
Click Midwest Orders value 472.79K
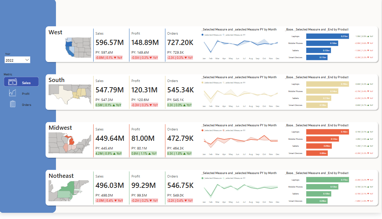[x=180, y=138]
